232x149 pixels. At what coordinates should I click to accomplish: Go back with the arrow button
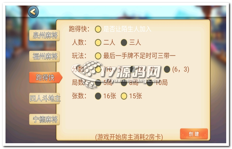click(33, 12)
